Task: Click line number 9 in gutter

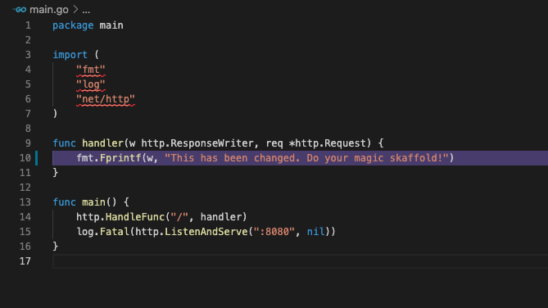Action: coord(28,143)
